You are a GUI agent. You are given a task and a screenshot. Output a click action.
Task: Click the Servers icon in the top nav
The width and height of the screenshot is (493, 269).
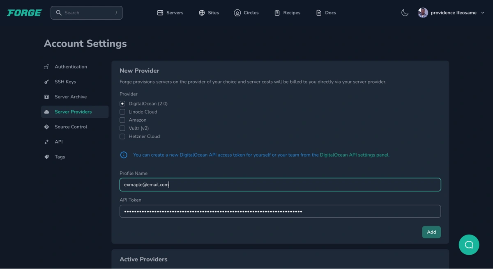click(x=160, y=13)
